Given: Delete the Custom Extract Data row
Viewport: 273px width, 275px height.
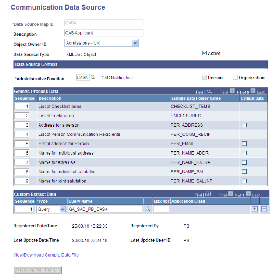Looking at the screenshot, I should coord(264,209).
